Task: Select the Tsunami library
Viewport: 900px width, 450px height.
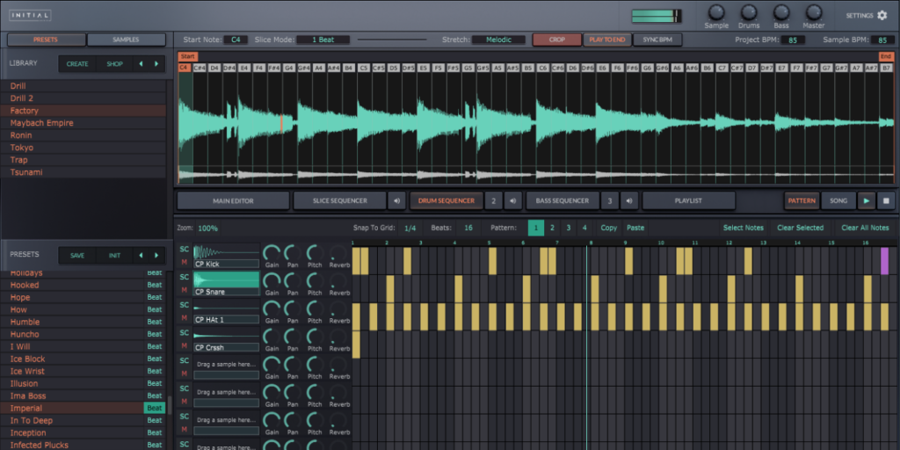Action: (83, 172)
